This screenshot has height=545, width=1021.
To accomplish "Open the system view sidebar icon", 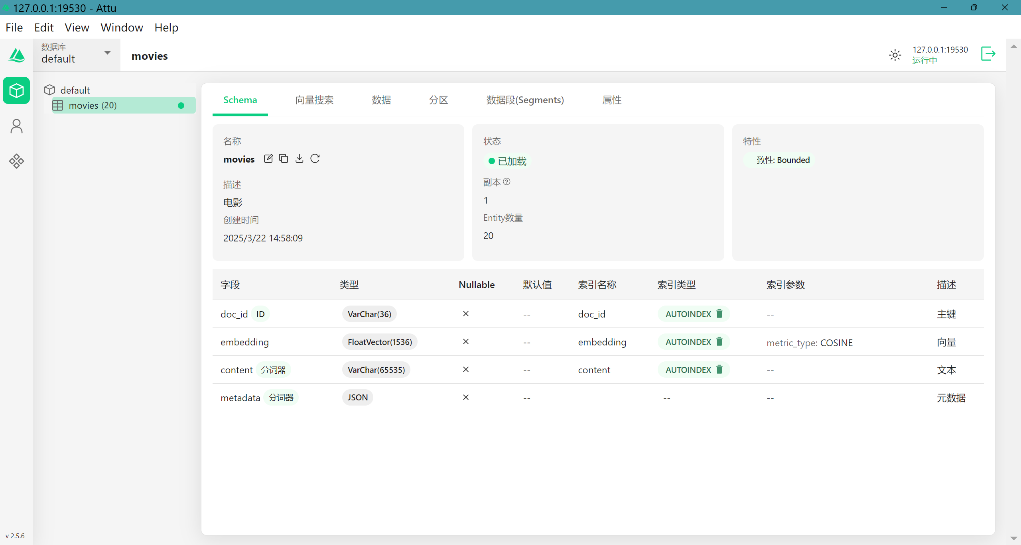I will click(16, 161).
